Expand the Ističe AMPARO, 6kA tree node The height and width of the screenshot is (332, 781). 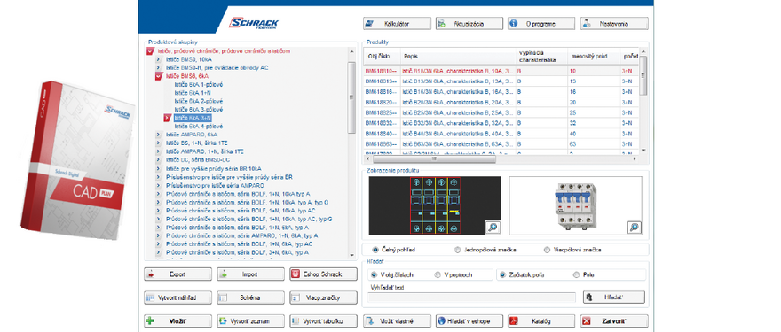point(158,135)
